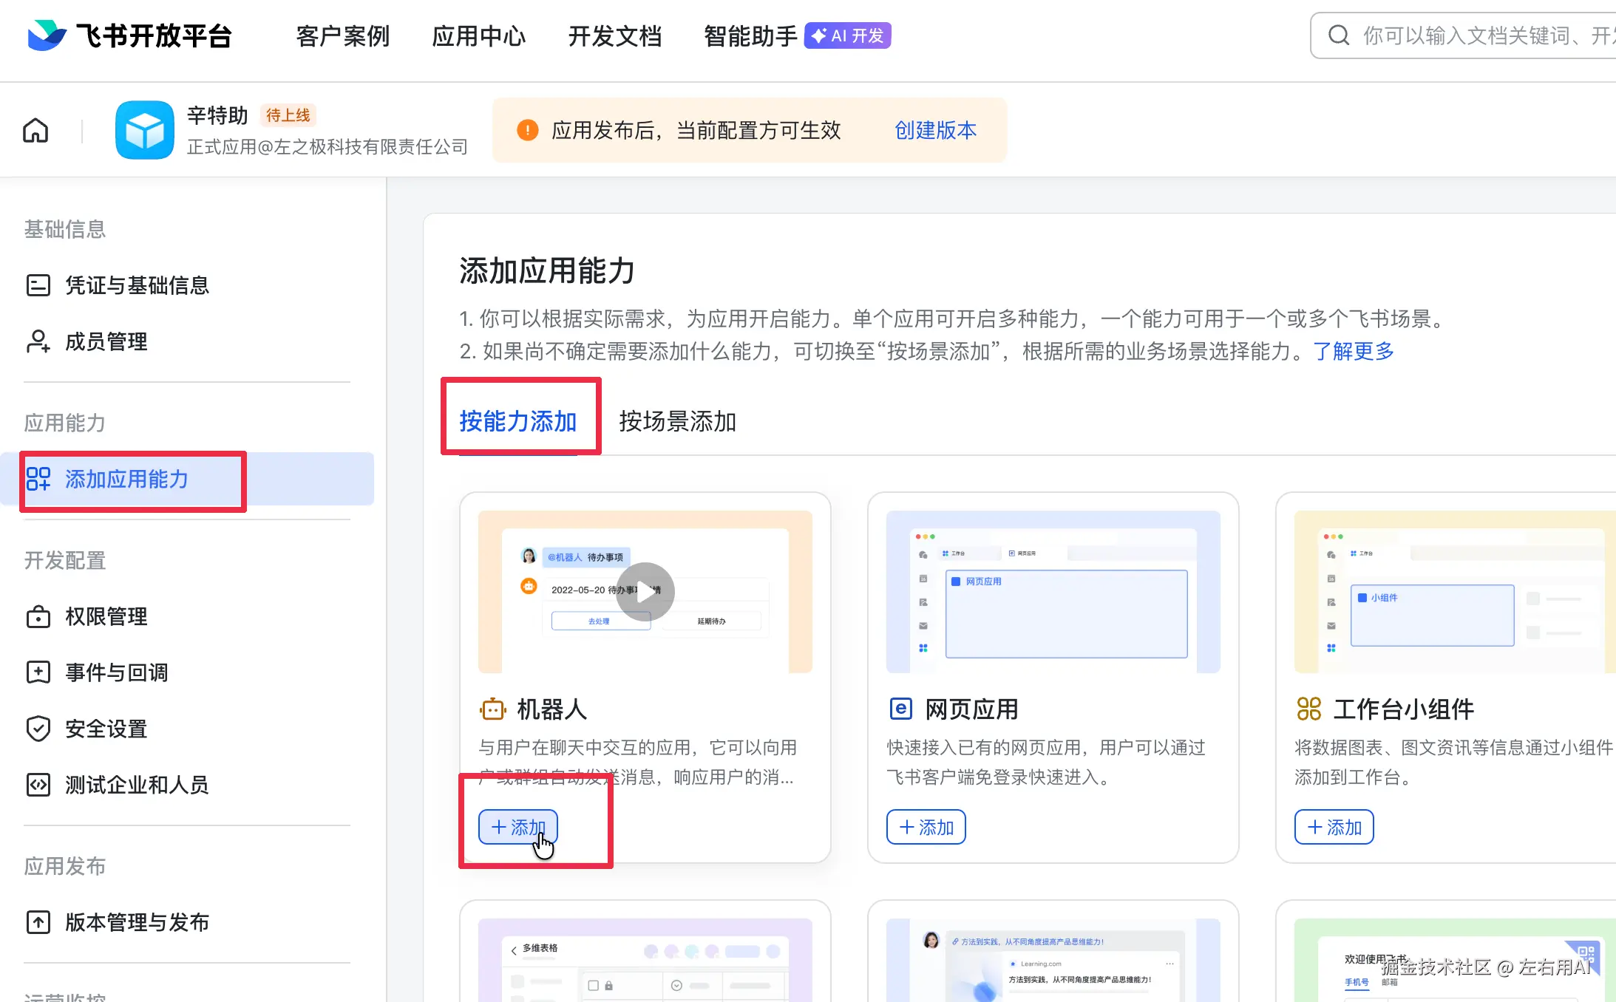Open 安全设置 in the sidebar
Screen dimensions: 1616x1002
[x=106, y=729]
